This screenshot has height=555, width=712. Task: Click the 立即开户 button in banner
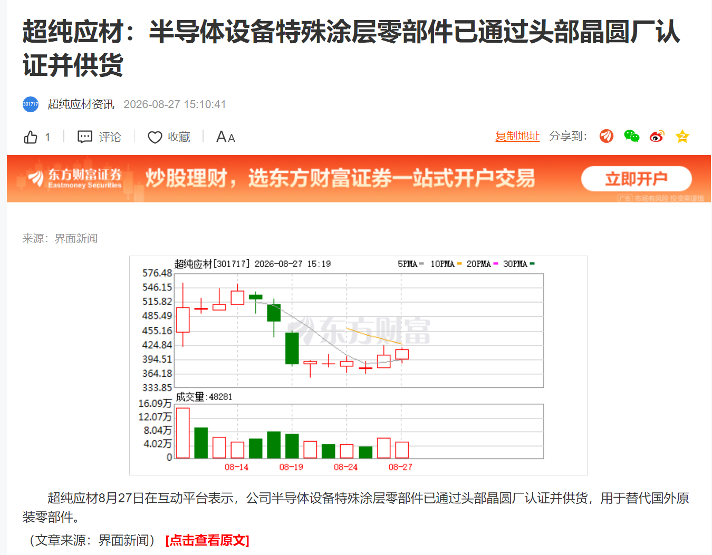click(637, 179)
